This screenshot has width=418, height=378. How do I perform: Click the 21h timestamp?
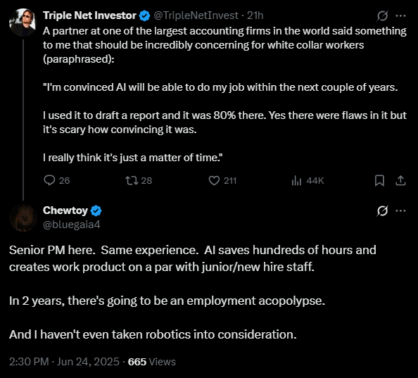click(x=255, y=15)
